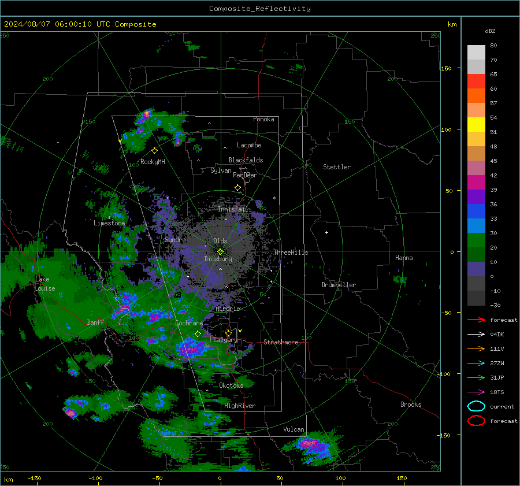The image size is (520, 486).
Task: Click the pink storm core northwest of RockyMH
Action: 146,114
